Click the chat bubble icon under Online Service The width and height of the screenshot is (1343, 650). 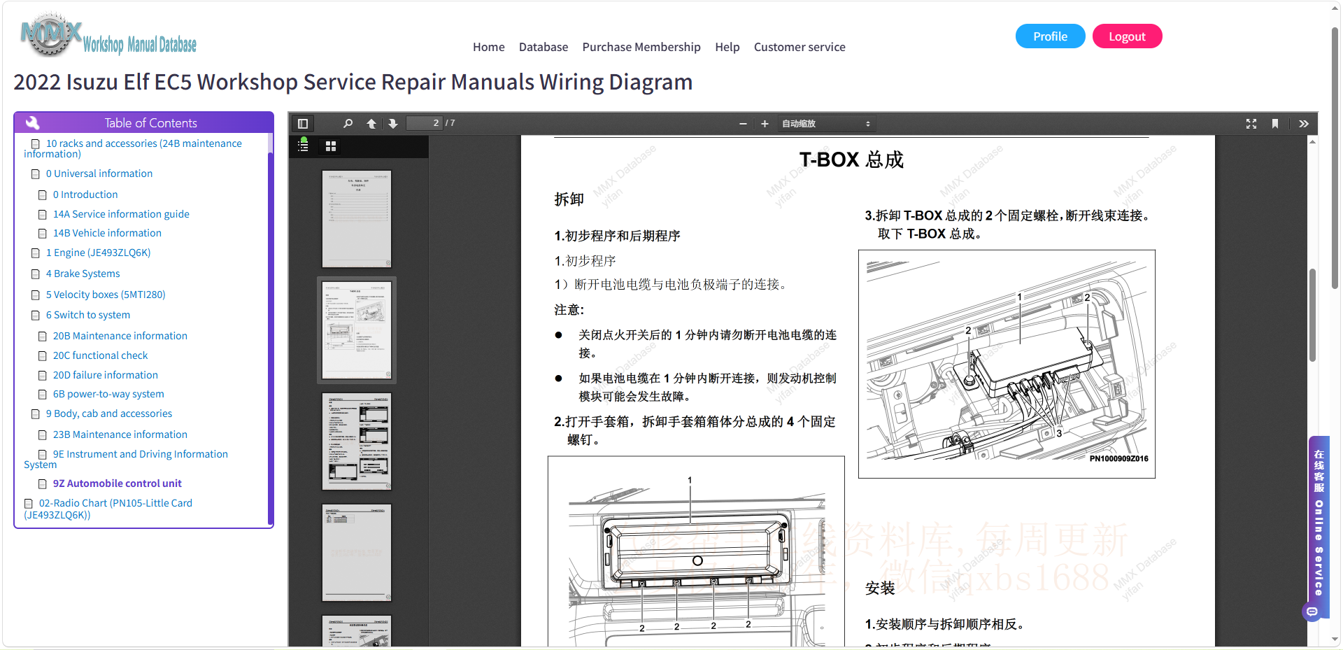(1312, 612)
